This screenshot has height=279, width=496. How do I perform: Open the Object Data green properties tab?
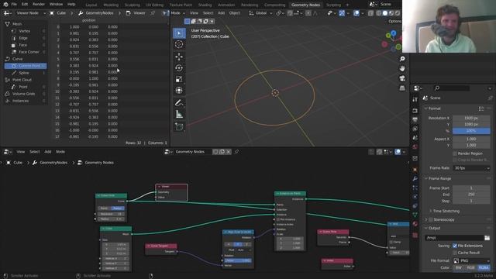[415, 215]
